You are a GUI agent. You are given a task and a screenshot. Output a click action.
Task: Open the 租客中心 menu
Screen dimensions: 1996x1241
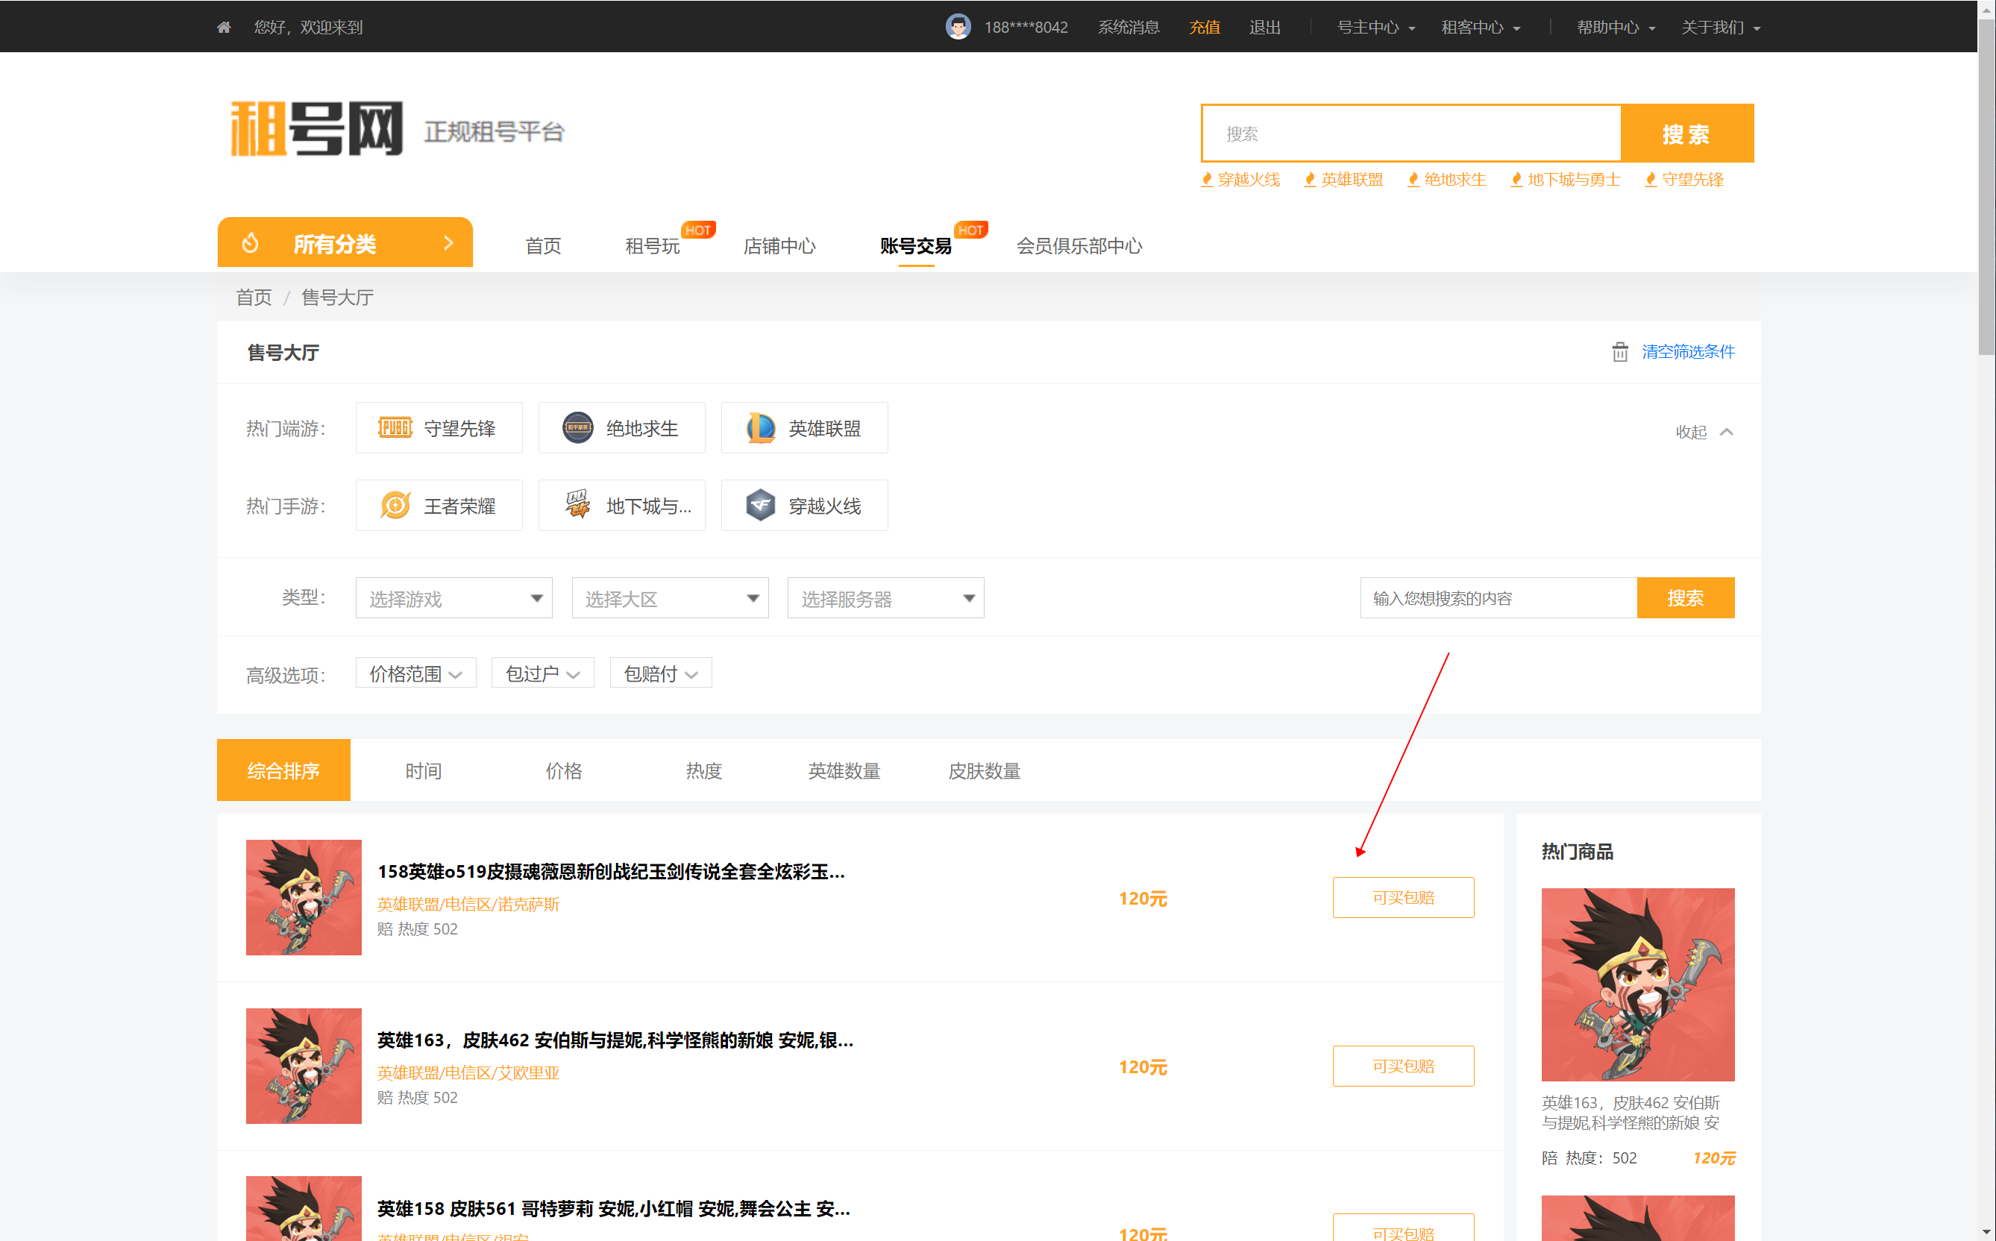(x=1481, y=27)
